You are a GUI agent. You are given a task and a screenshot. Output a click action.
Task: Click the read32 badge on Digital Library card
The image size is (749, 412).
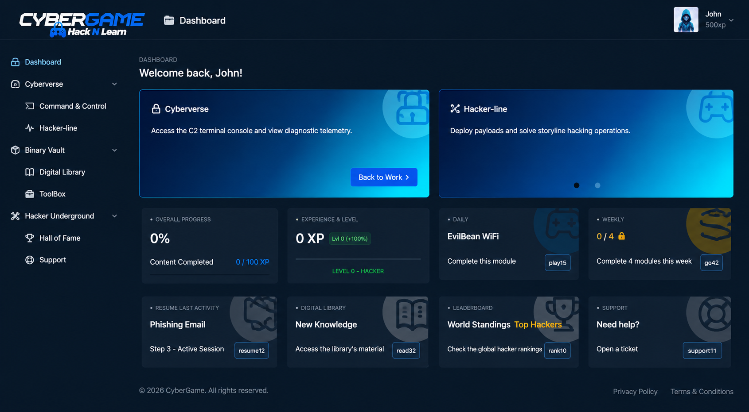406,350
